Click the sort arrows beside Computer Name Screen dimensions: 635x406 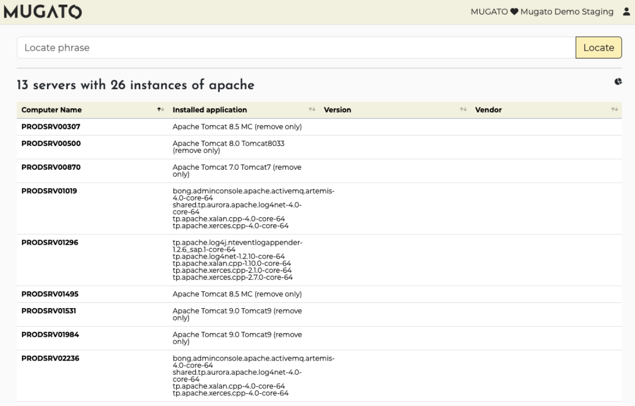coord(160,110)
